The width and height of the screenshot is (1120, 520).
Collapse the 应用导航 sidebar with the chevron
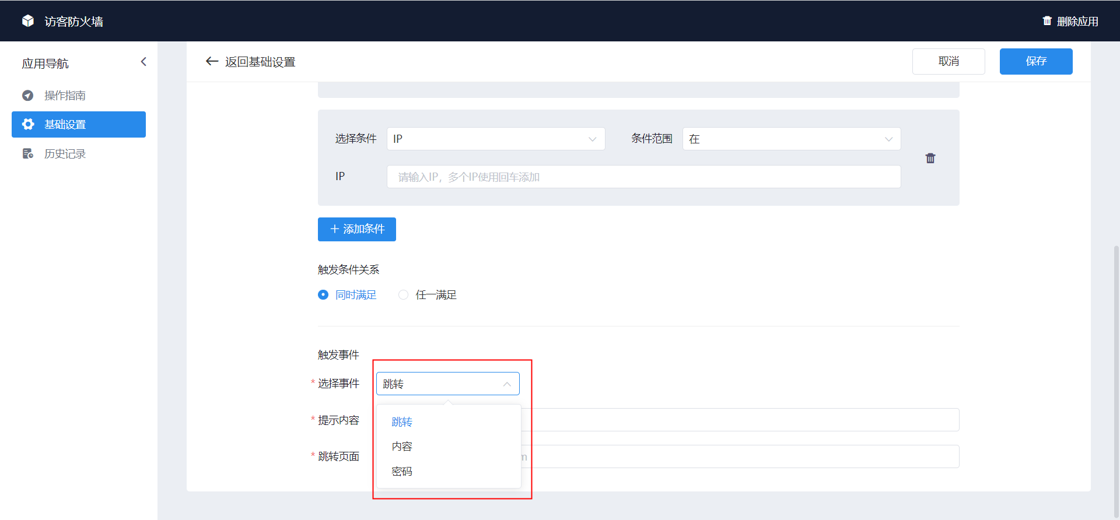tap(143, 62)
